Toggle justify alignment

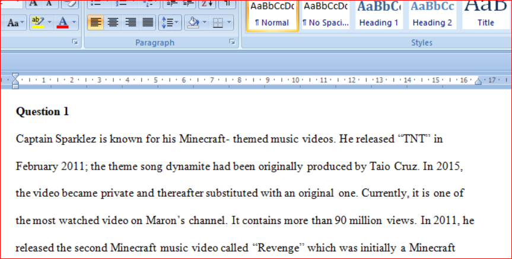(x=148, y=23)
